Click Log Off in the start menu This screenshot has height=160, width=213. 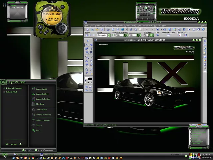pyautogui.click(x=27, y=150)
